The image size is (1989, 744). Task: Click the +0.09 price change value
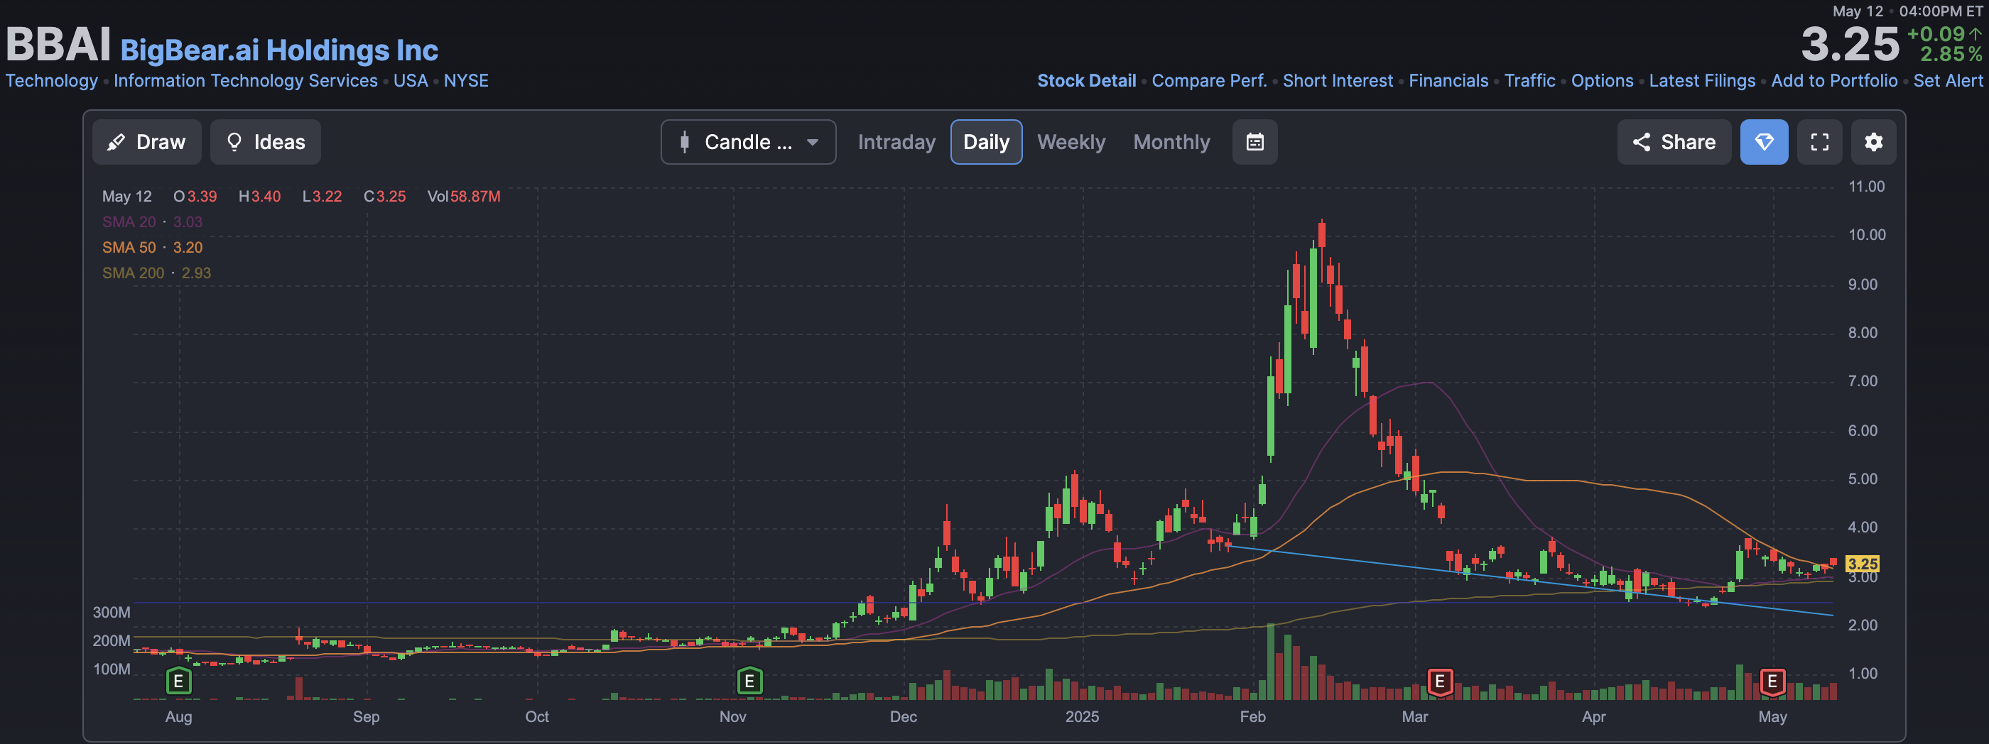1936,34
